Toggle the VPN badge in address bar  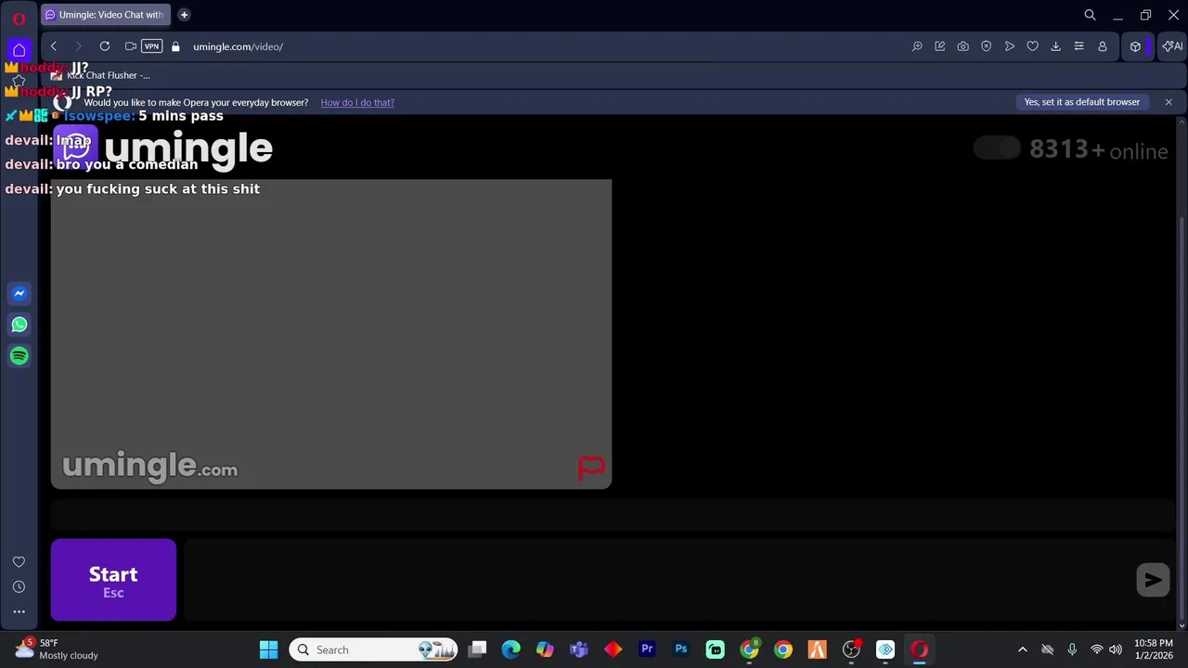pyautogui.click(x=151, y=46)
